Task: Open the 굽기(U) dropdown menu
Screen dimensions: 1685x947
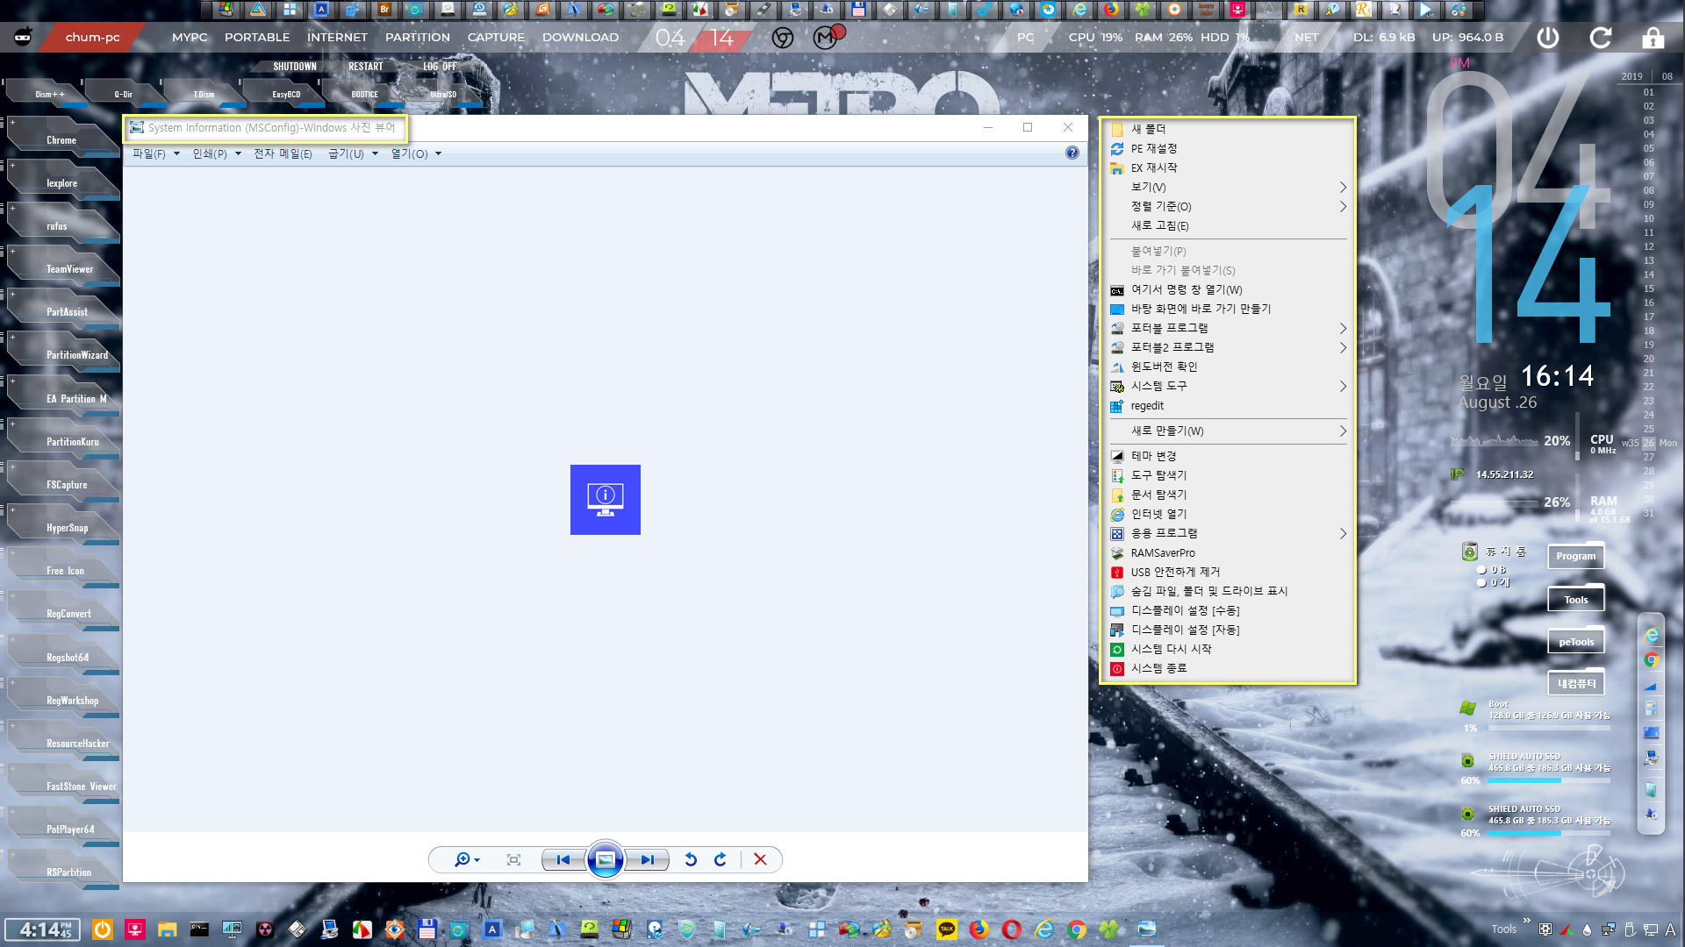Action: tap(353, 153)
